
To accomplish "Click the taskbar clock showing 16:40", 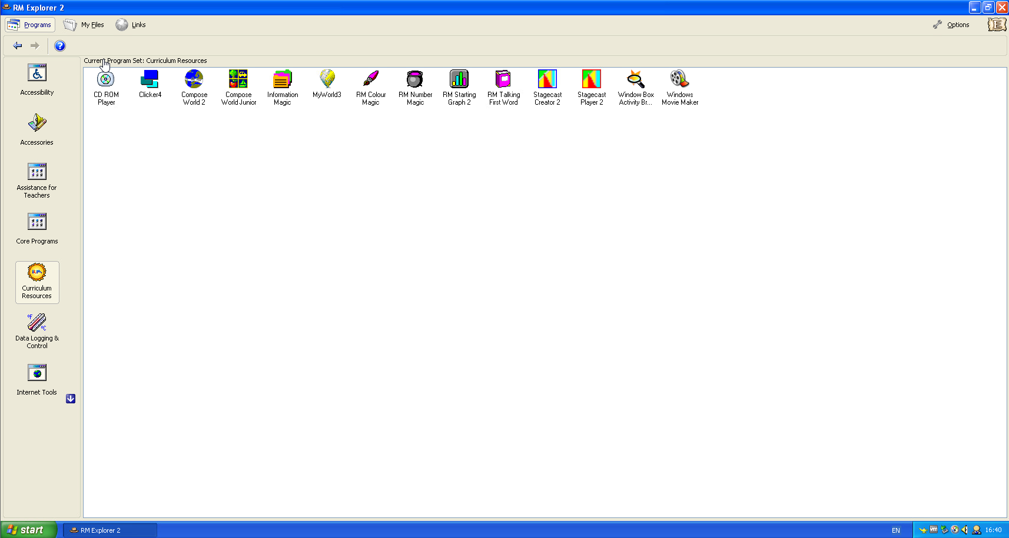I will [x=993, y=530].
